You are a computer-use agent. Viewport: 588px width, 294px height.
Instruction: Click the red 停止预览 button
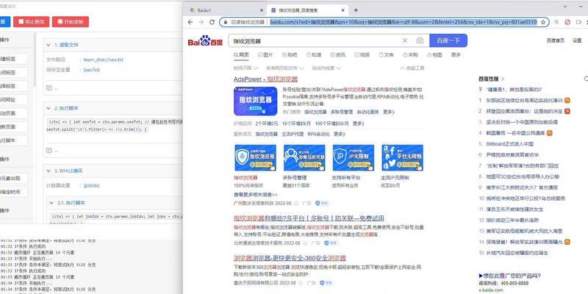[31, 22]
